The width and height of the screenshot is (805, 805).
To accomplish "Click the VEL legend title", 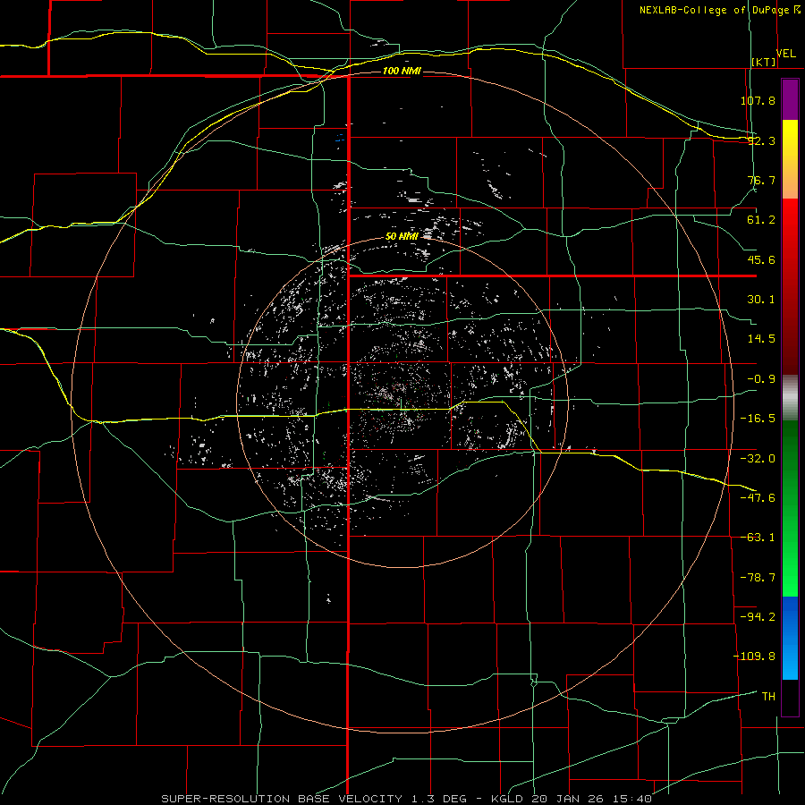I will (x=785, y=54).
